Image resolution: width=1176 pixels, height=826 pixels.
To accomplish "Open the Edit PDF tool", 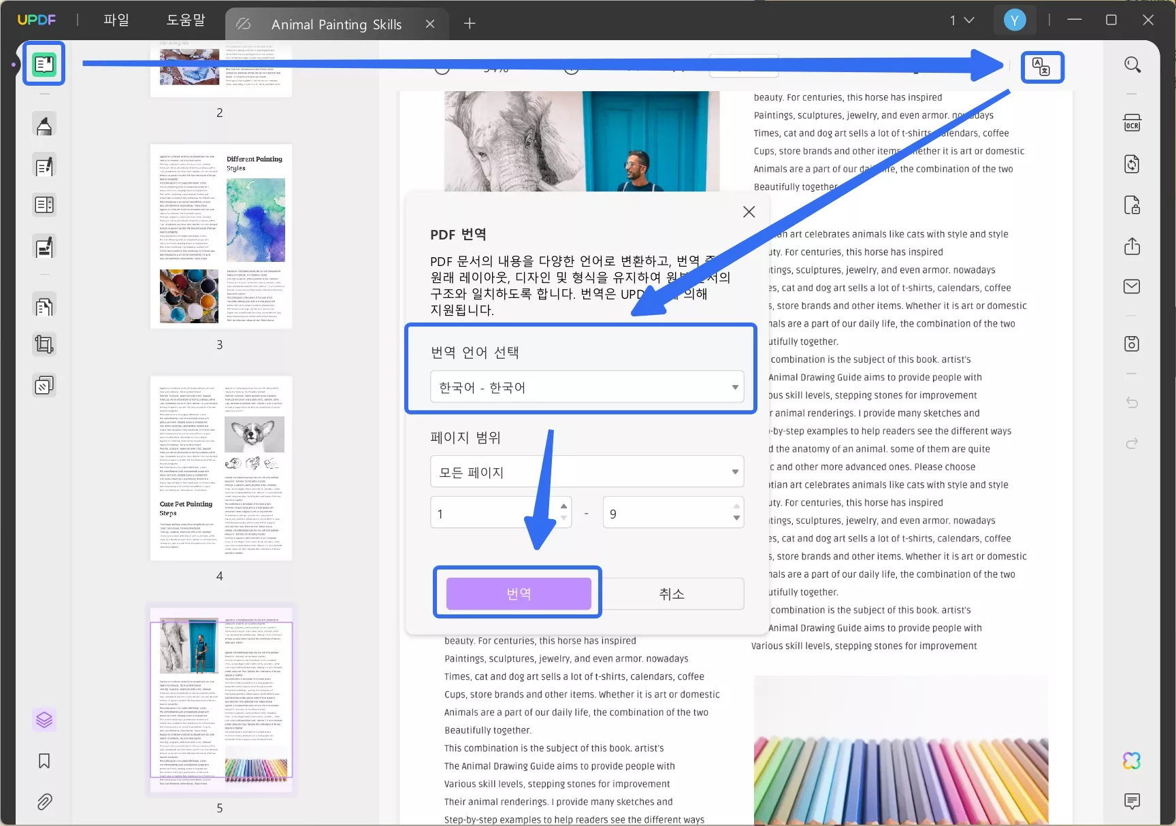I will click(44, 166).
